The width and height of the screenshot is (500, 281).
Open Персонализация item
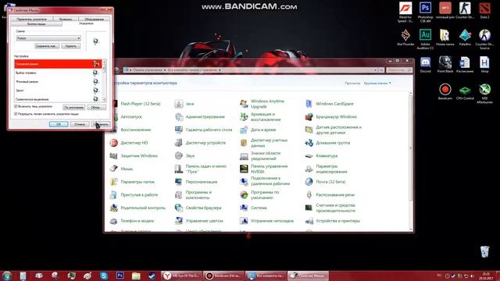click(x=196, y=182)
